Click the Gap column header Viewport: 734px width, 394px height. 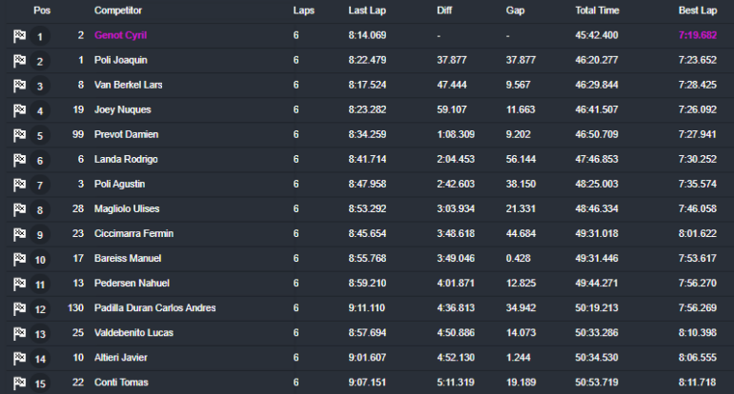pyautogui.click(x=515, y=10)
